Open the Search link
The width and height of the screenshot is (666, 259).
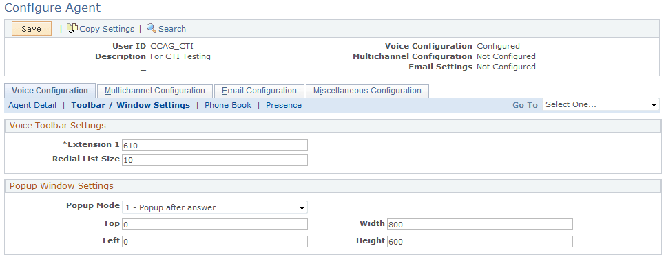(x=172, y=29)
